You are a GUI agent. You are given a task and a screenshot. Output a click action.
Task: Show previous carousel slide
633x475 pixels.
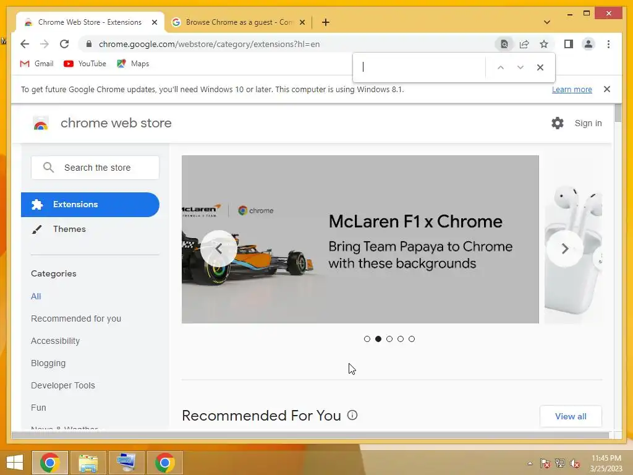218,249
